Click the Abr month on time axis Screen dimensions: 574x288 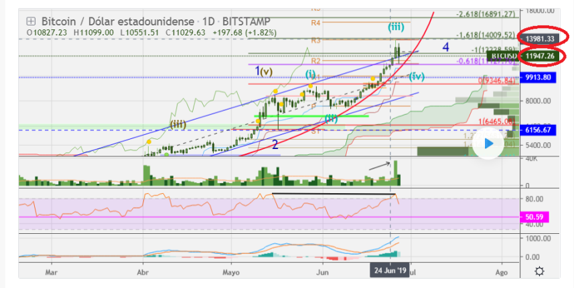(143, 273)
